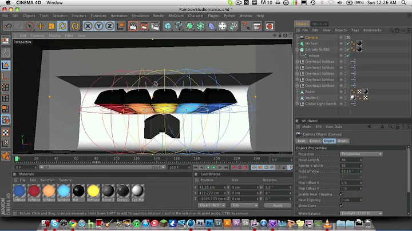Open the Spline objects icon
This screenshot has height=231, width=412.
coord(179,26)
